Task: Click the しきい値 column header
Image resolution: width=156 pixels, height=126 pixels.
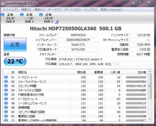Action: (113, 72)
